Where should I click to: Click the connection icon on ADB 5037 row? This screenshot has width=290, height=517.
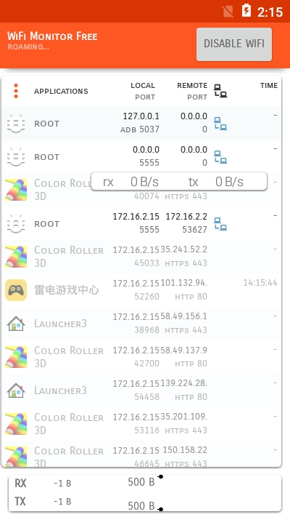click(220, 124)
